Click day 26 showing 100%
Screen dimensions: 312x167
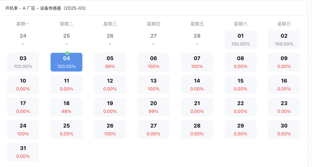[110, 130]
